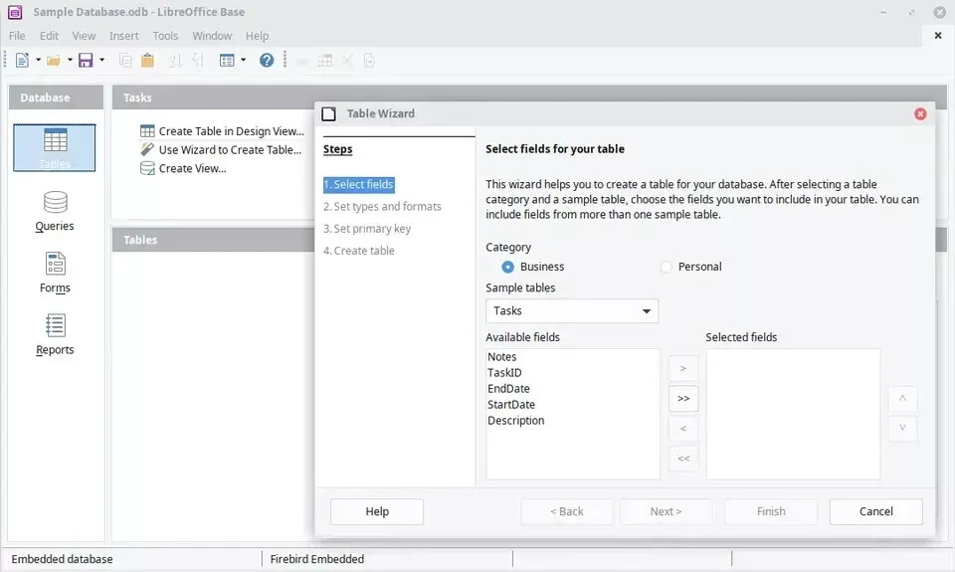Click the LibreOffice Base title bar app icon
This screenshot has width=955, height=572.
pyautogui.click(x=15, y=12)
